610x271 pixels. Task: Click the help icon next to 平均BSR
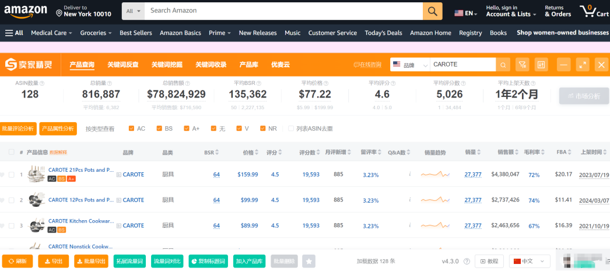[259, 84]
